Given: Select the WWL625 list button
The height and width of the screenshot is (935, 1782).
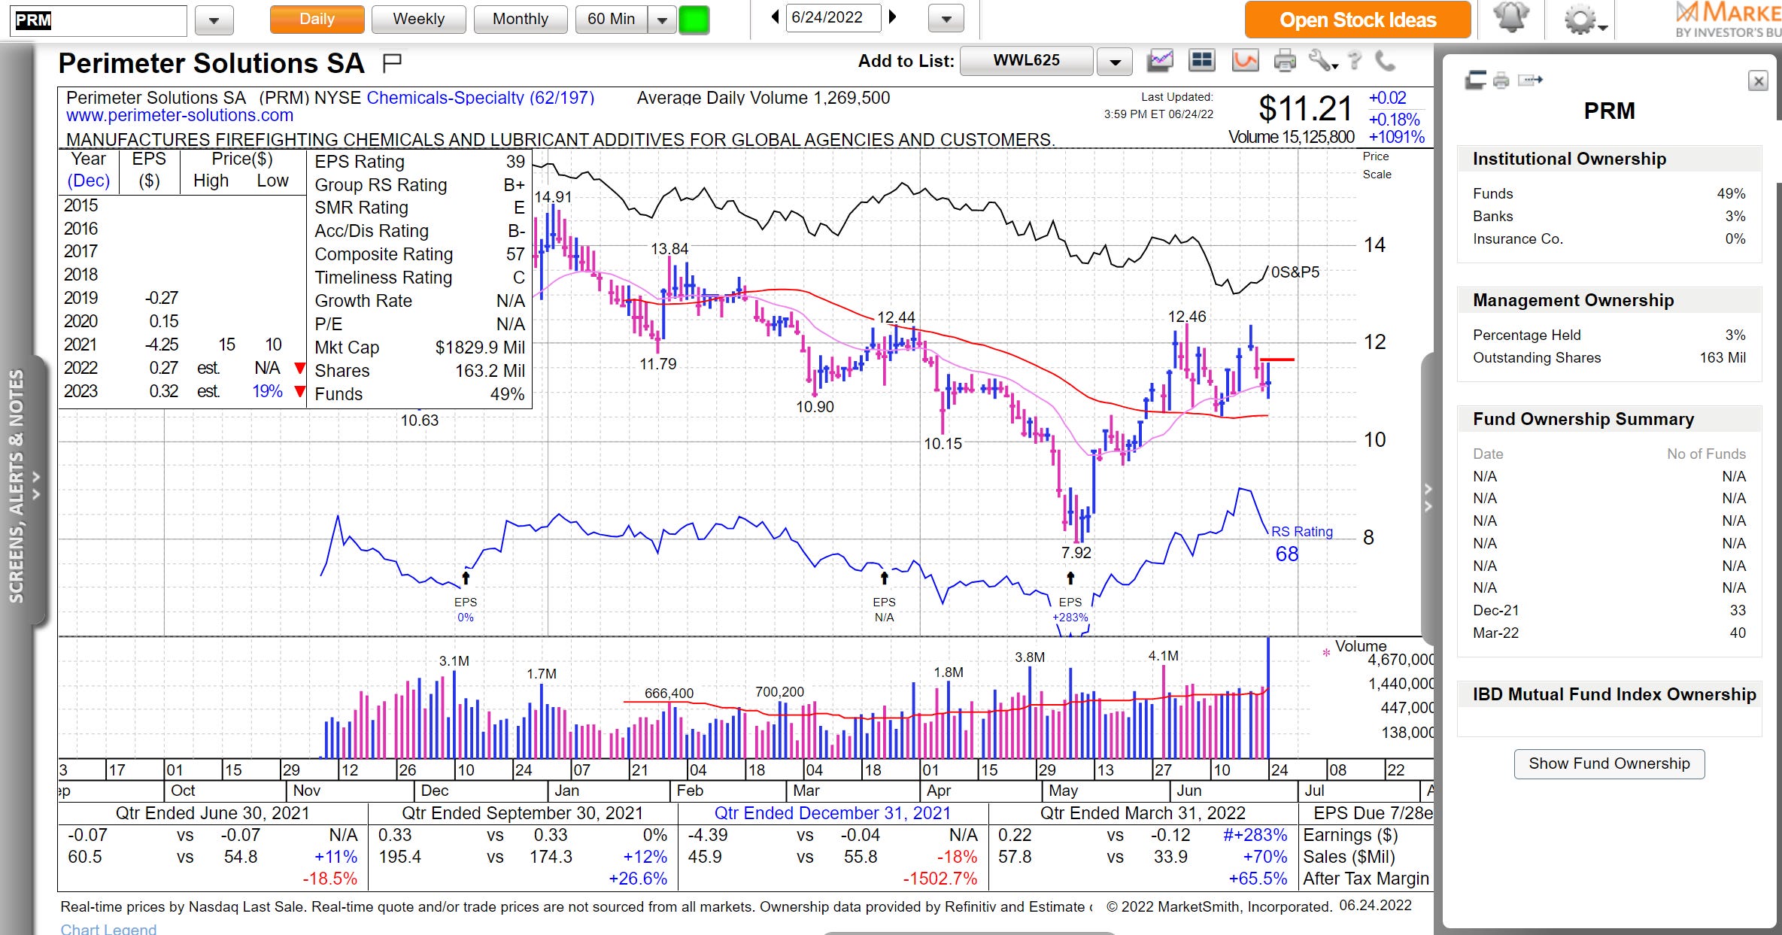Looking at the screenshot, I should [1026, 61].
